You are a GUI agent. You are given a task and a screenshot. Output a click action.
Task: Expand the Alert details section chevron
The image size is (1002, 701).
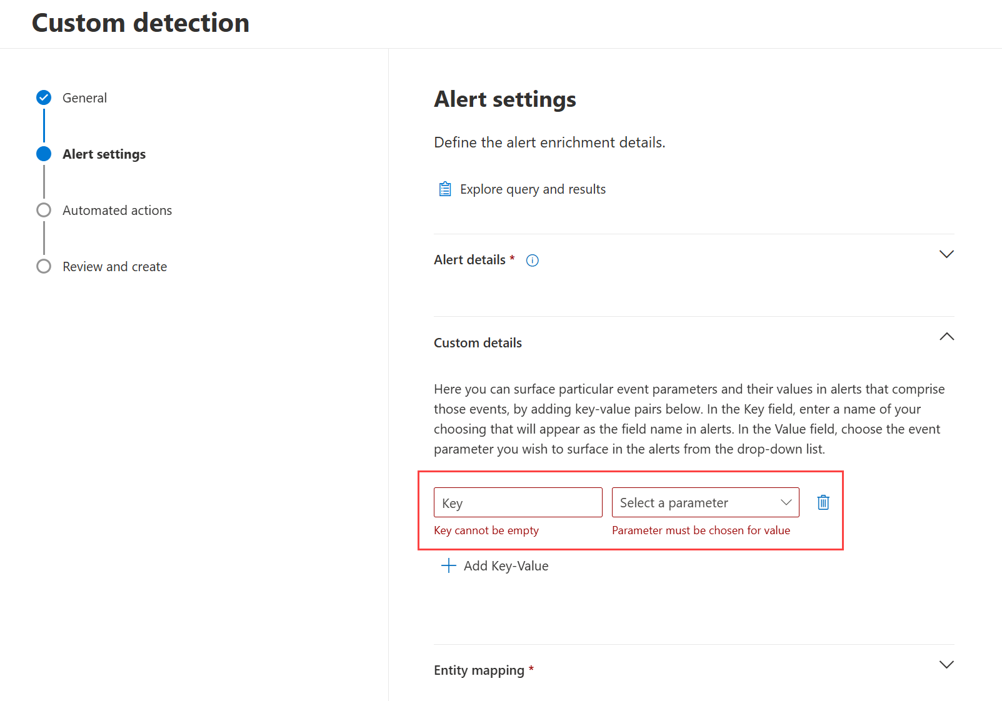[x=946, y=254]
